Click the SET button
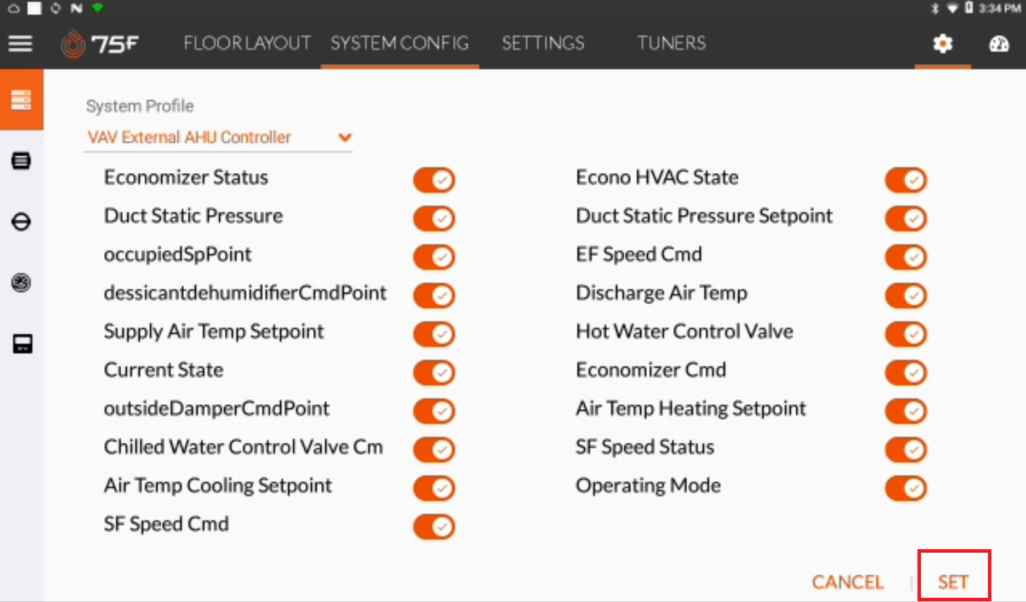This screenshot has height=602, width=1026. (952, 582)
